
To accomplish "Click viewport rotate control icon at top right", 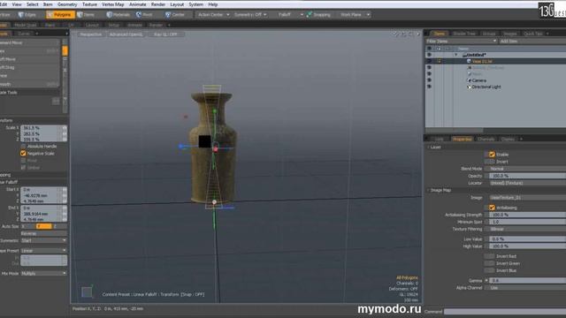I will click(403, 34).
